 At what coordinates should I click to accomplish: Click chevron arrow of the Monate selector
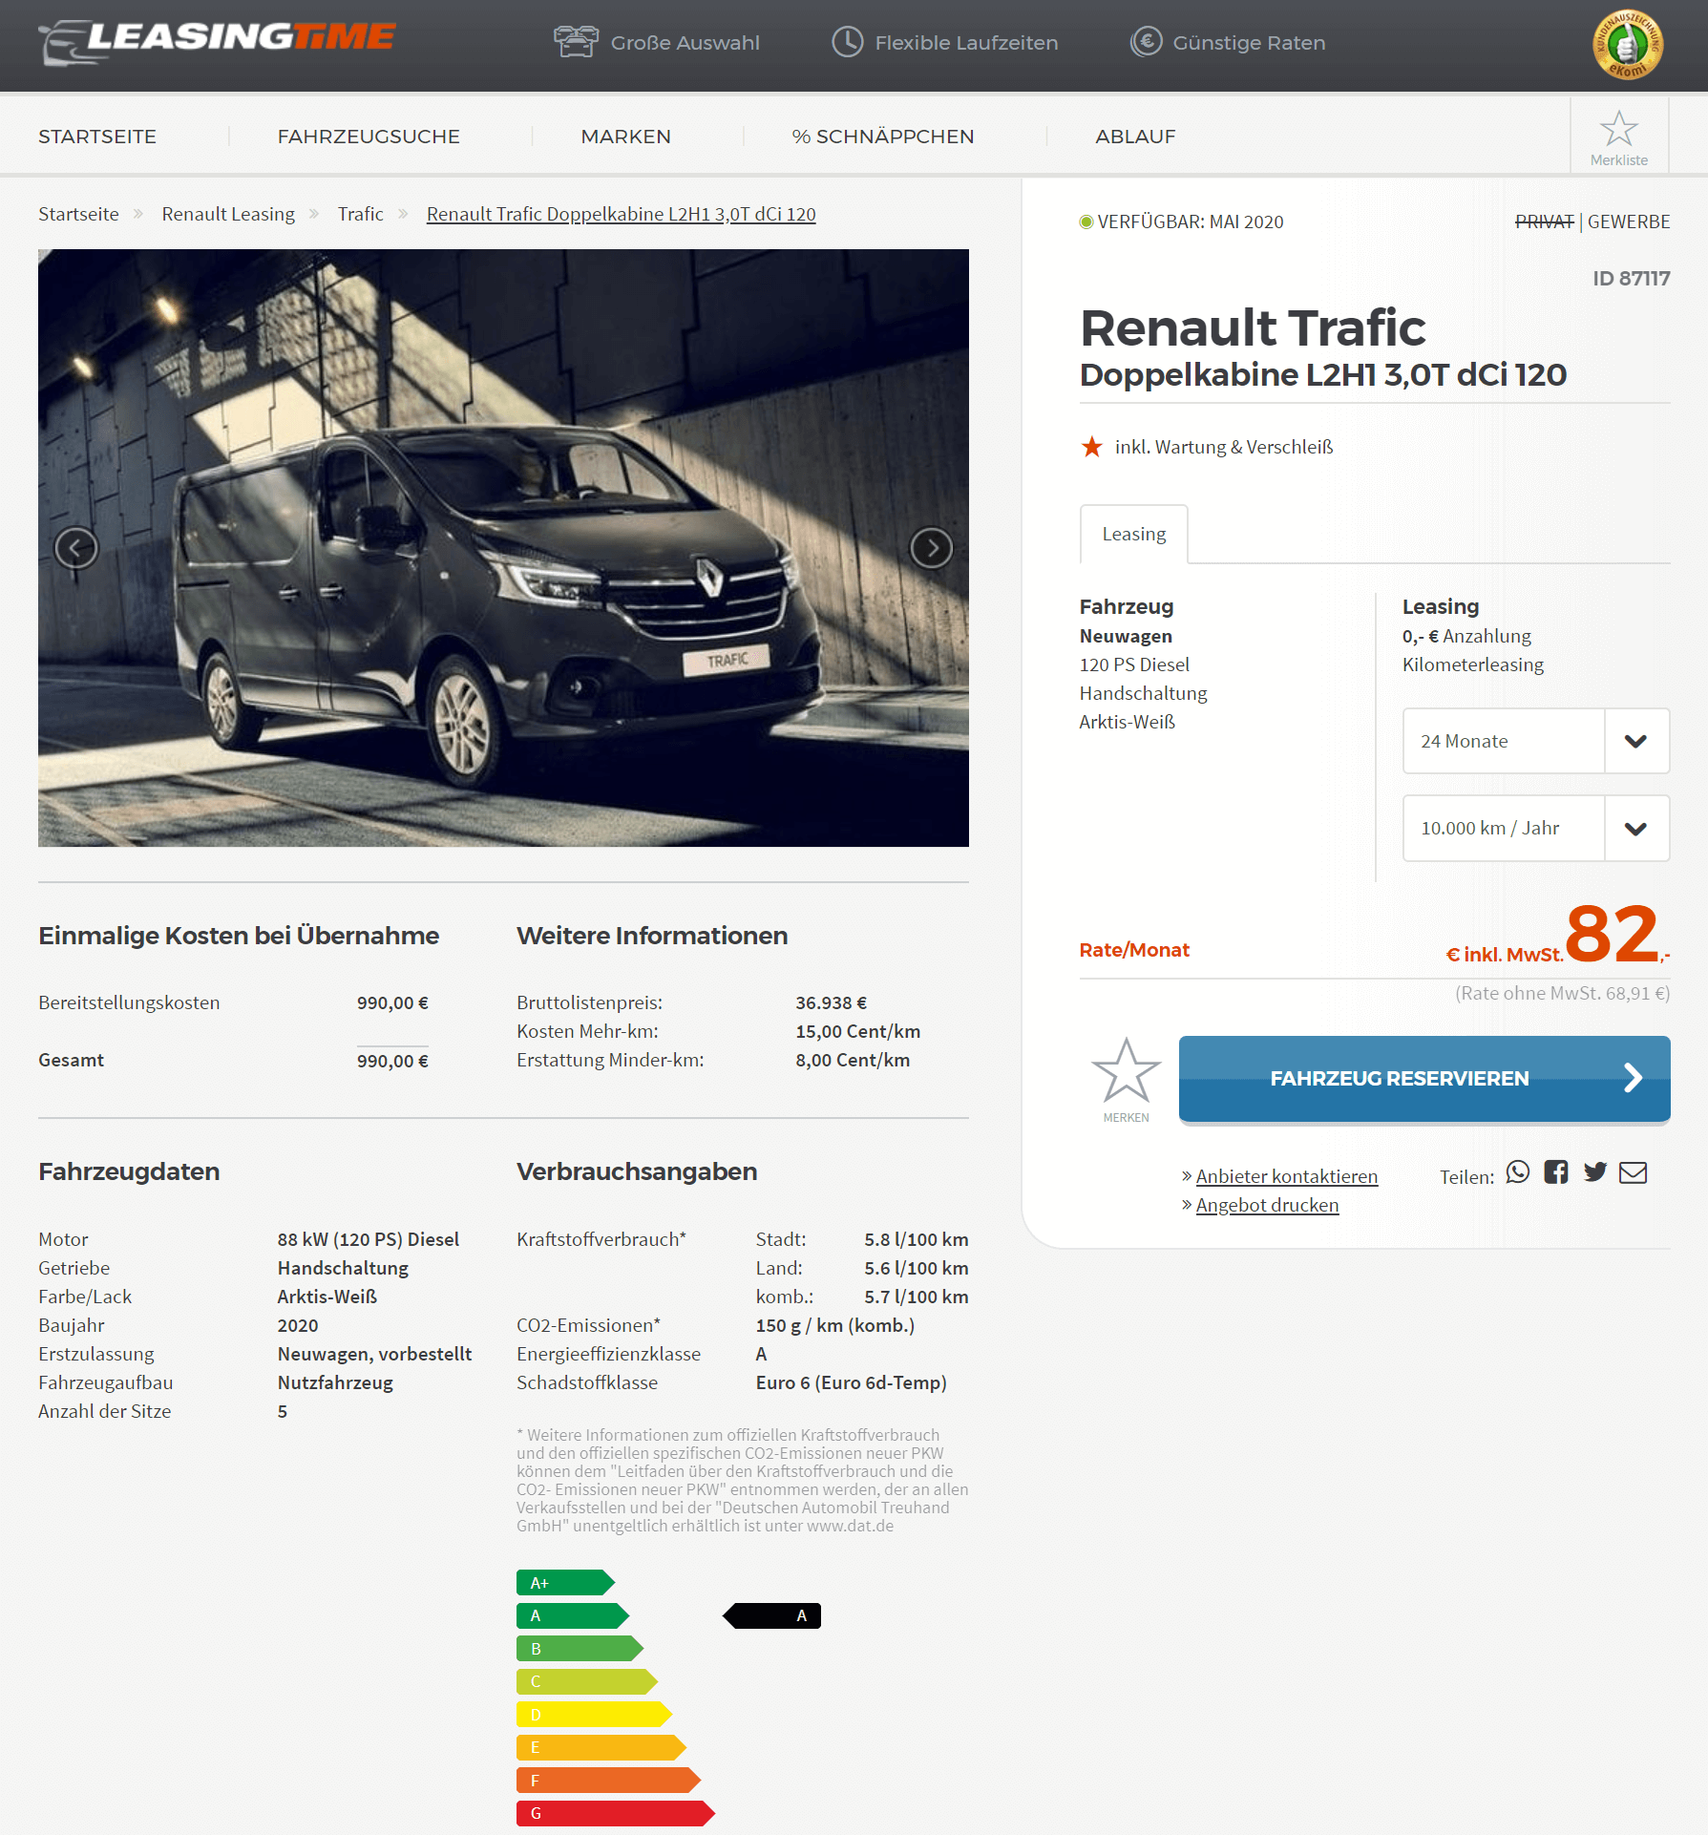(x=1636, y=741)
